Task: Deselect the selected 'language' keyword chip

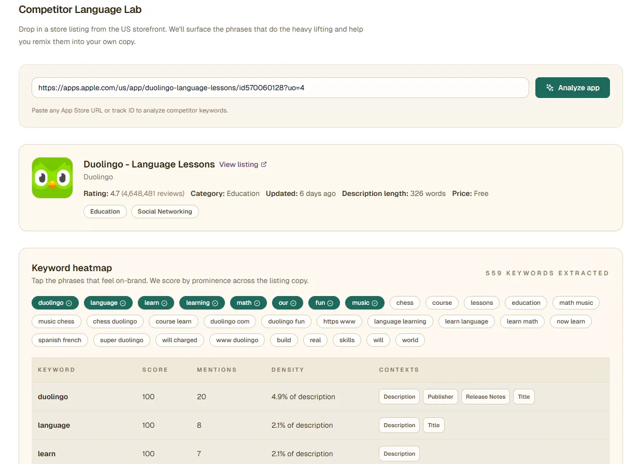Action: tap(108, 303)
